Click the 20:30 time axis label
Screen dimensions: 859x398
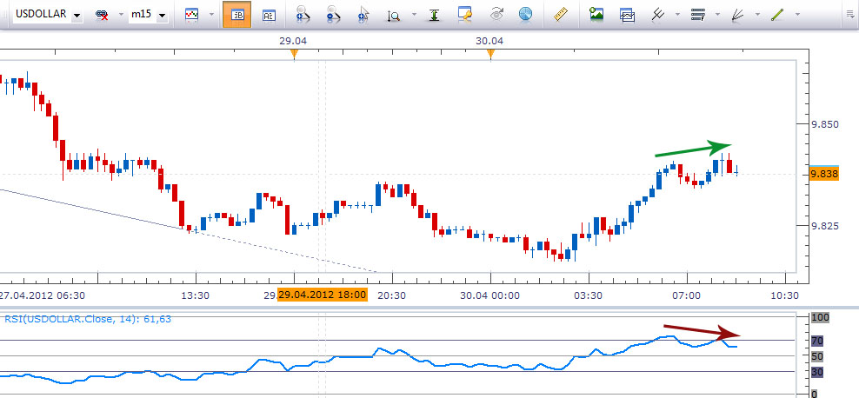392,295
